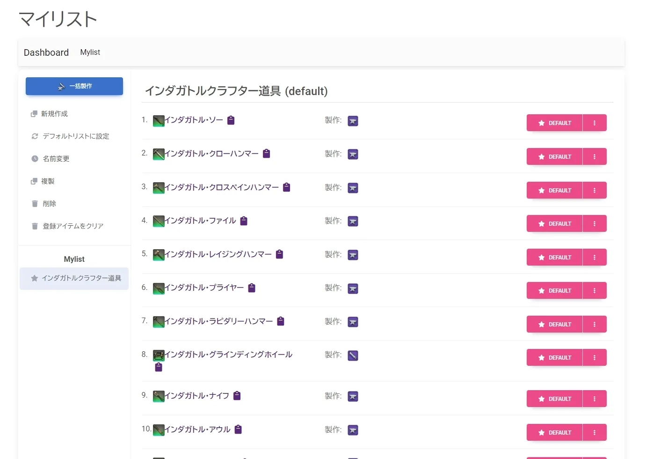Open more options menu for インダガトル・ラピダリーハンマー
The width and height of the screenshot is (646, 459).
coord(595,324)
